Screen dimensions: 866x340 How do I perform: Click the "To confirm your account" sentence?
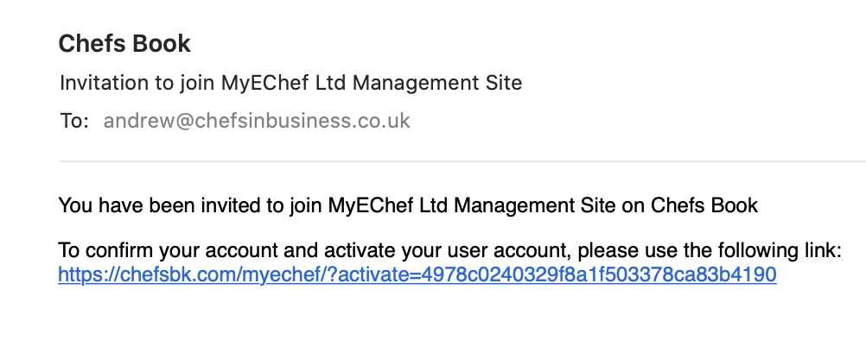(x=449, y=251)
